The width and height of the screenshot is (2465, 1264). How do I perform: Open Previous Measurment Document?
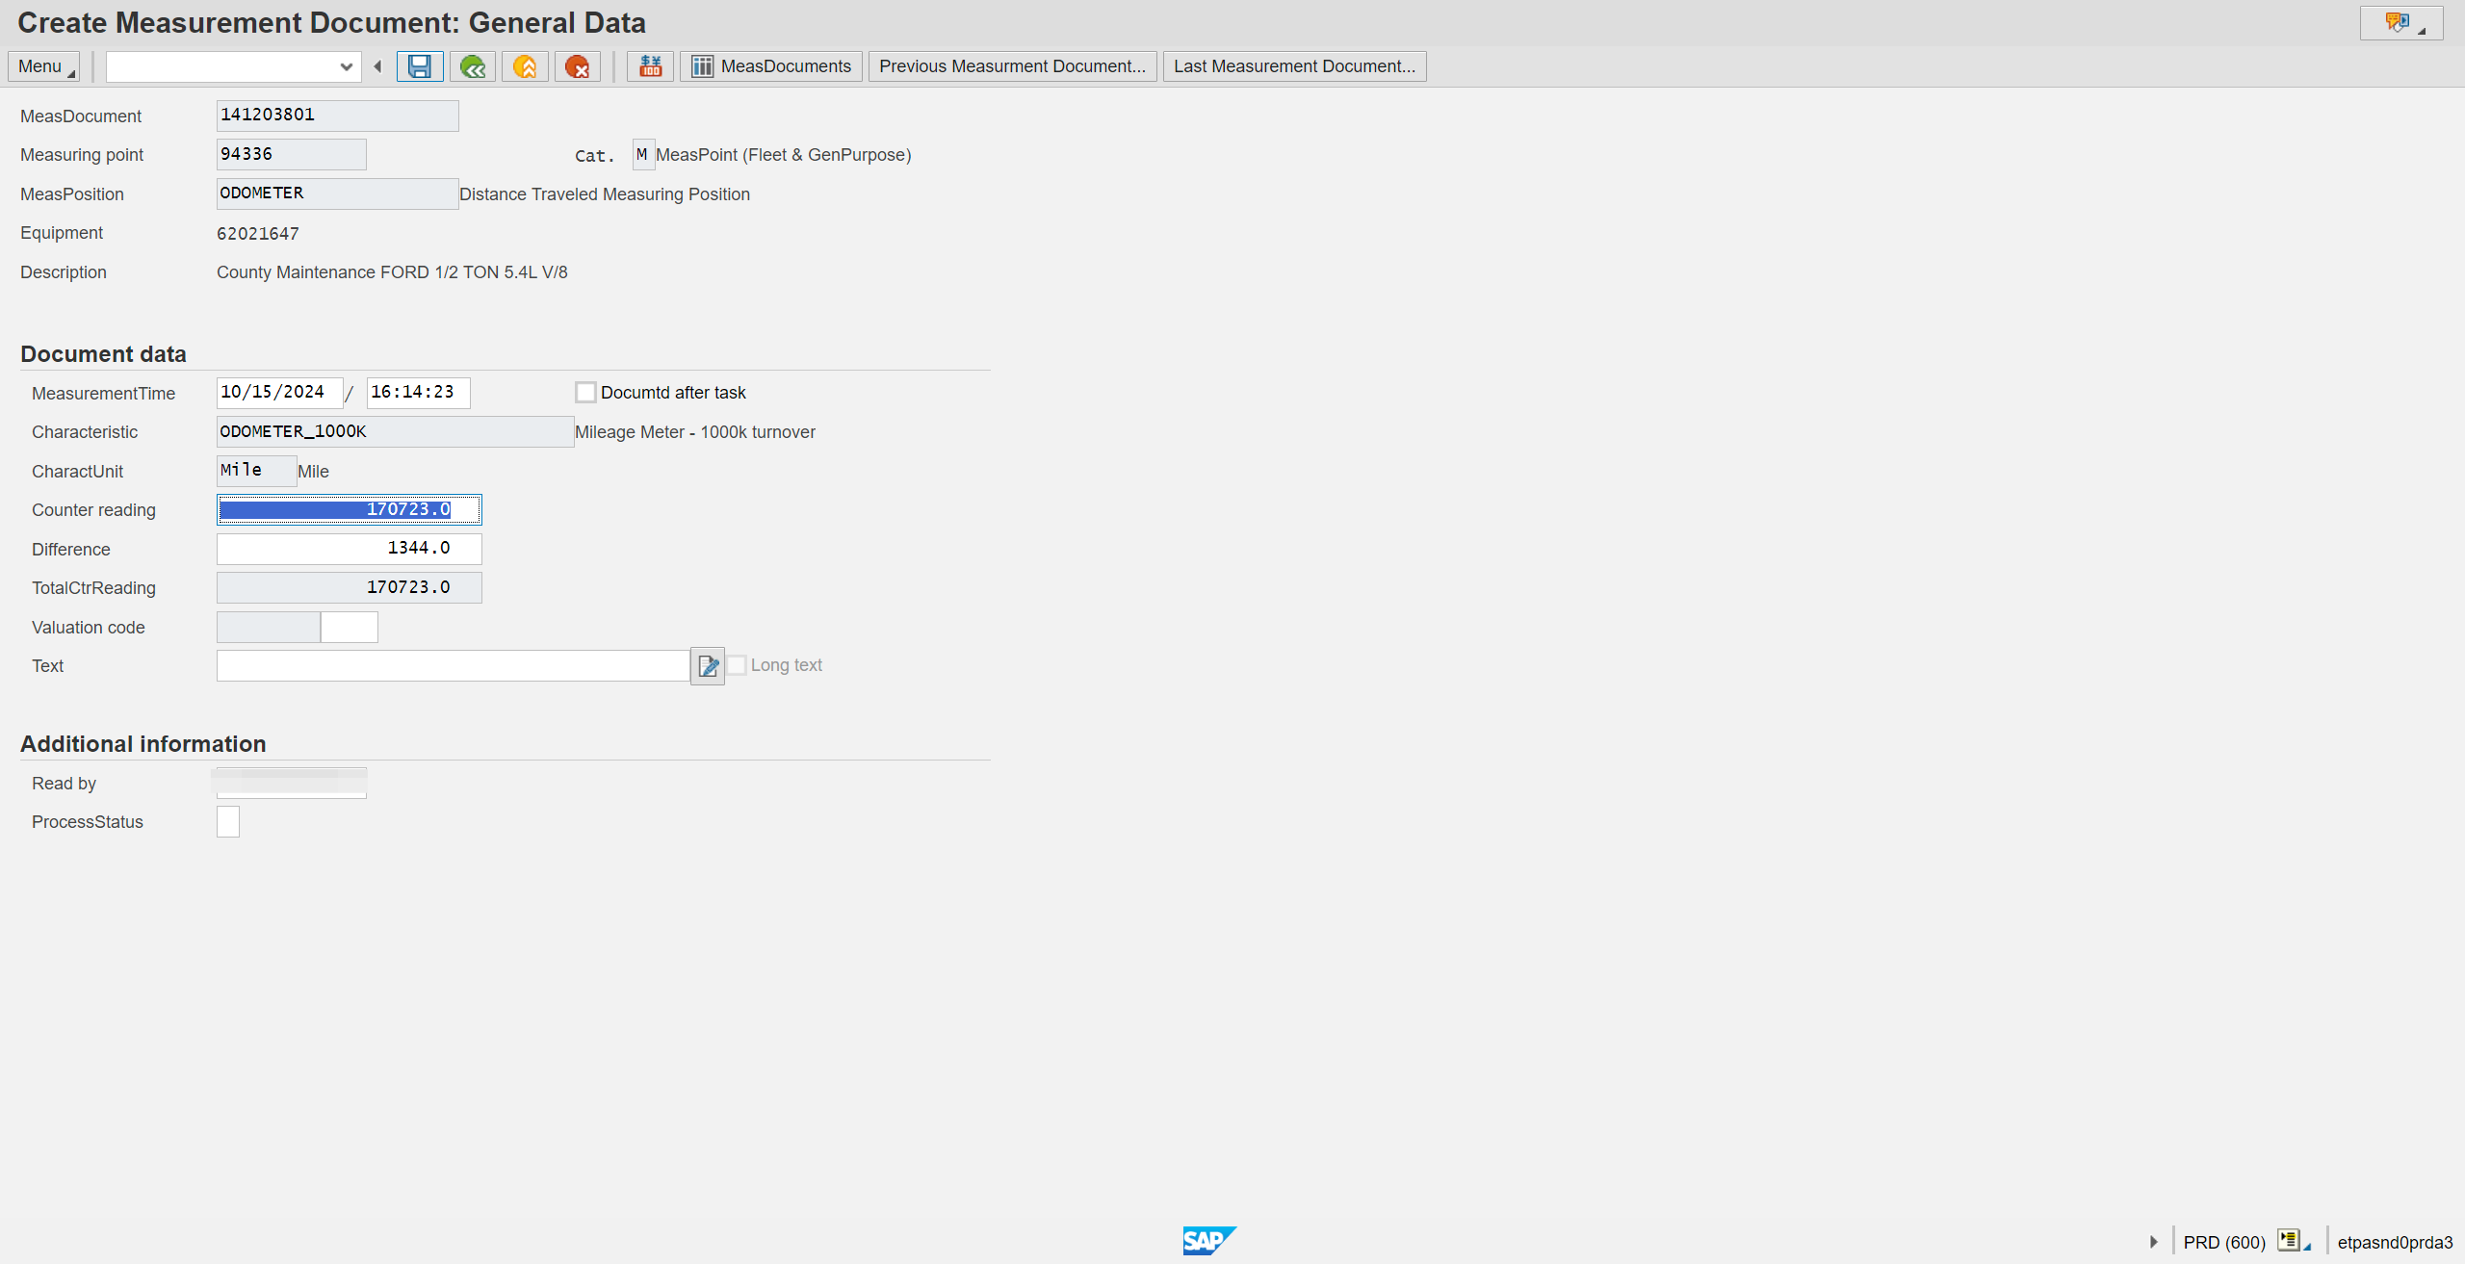click(x=1013, y=66)
